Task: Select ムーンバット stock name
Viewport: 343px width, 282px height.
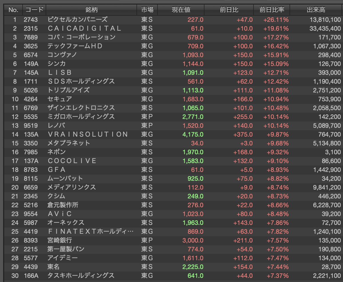Action: [x=65, y=178]
